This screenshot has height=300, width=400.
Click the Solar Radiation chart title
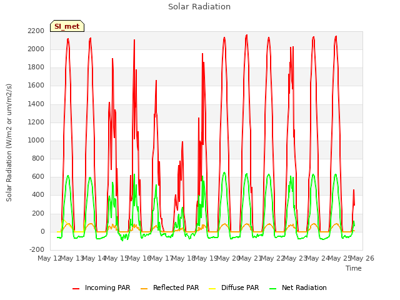click(199, 7)
